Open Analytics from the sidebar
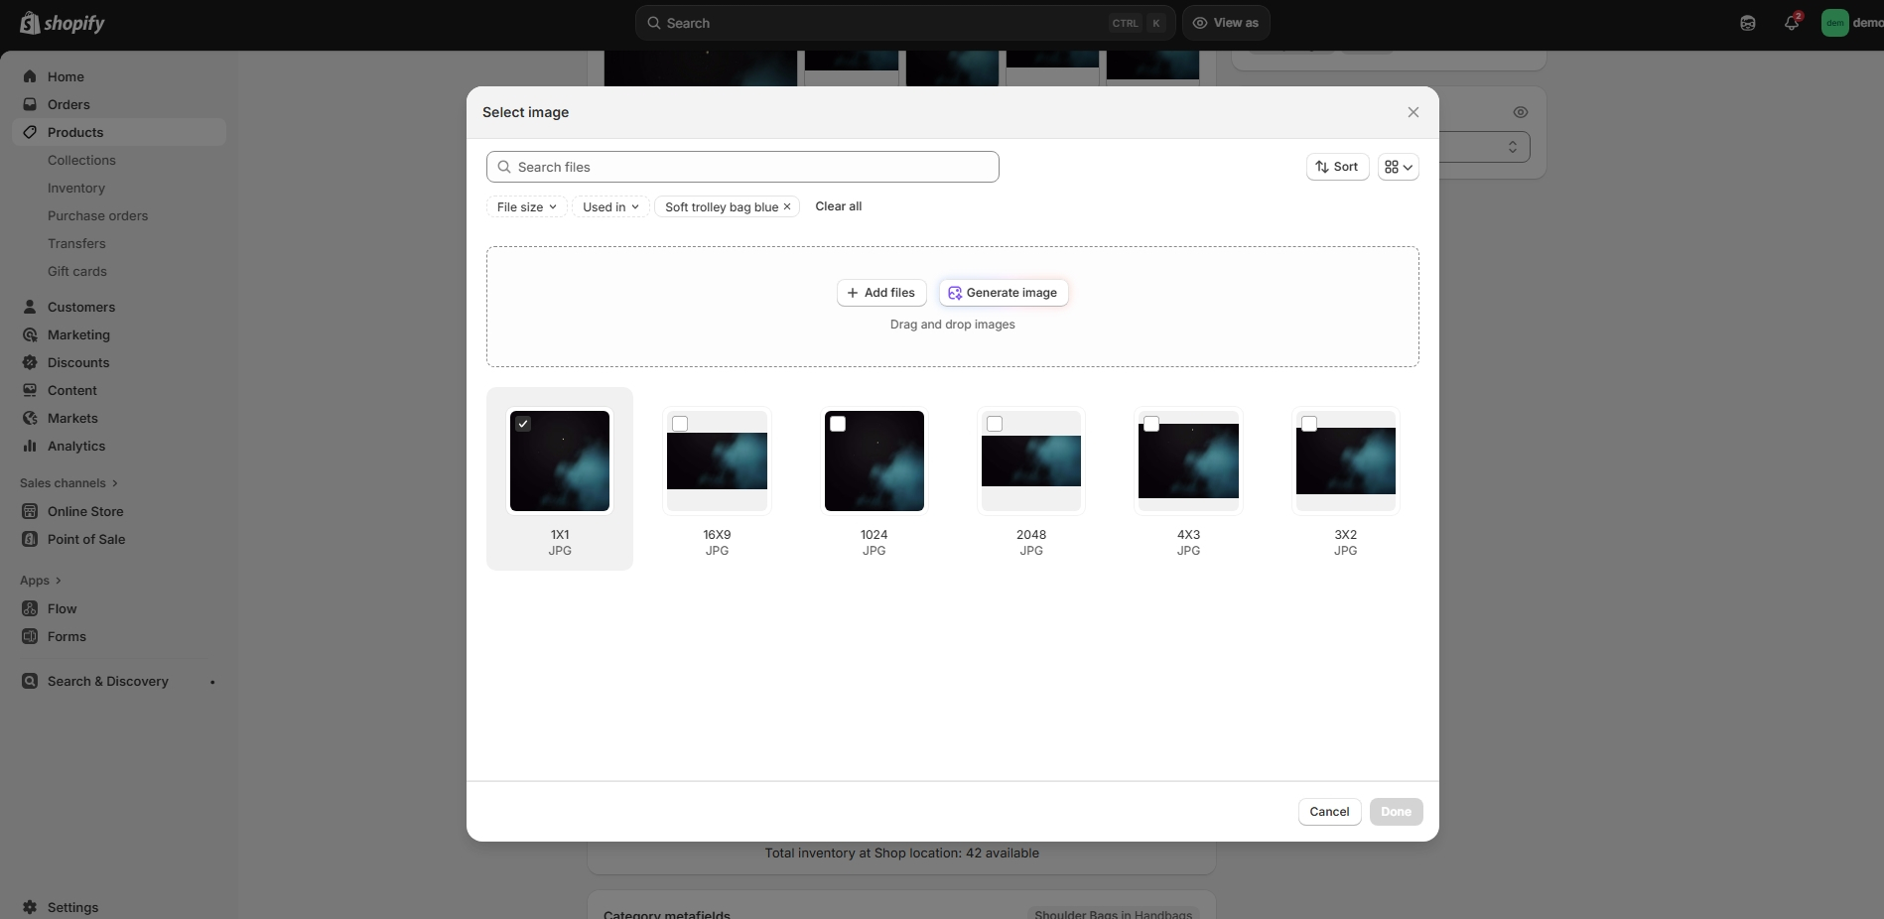This screenshot has width=1884, height=919. (x=76, y=446)
